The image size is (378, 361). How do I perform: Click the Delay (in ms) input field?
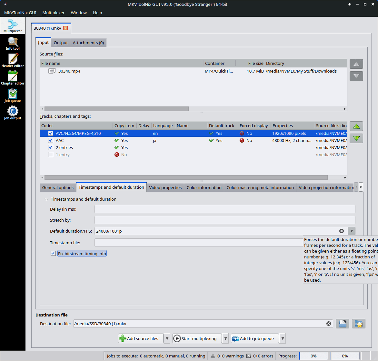pyautogui.click(x=224, y=209)
